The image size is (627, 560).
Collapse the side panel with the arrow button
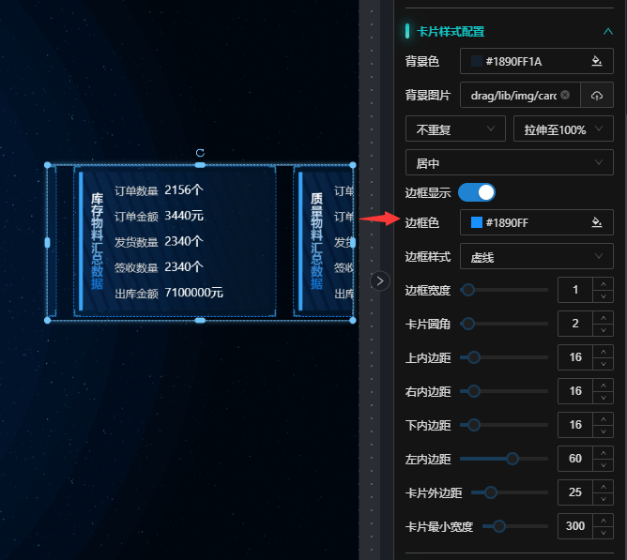click(380, 280)
